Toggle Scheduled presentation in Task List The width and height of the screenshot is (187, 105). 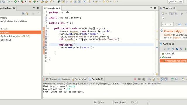(x=176, y=13)
